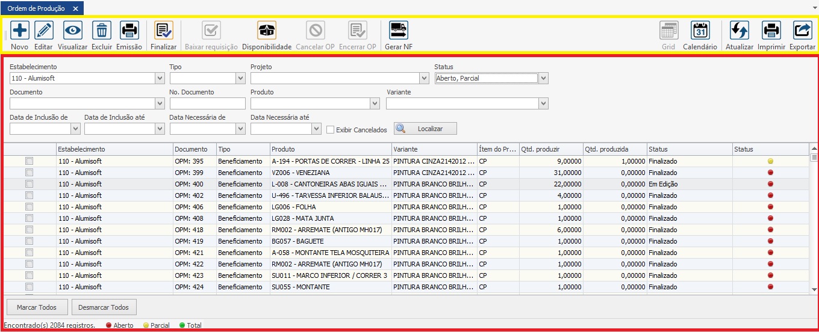Click the Finalizar toolbar icon
819x332 pixels.
(x=164, y=30)
